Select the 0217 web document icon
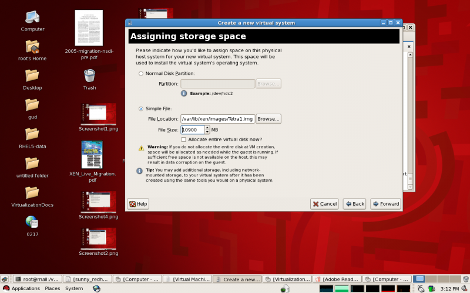The height and width of the screenshot is (293, 470). pyautogui.click(x=32, y=223)
